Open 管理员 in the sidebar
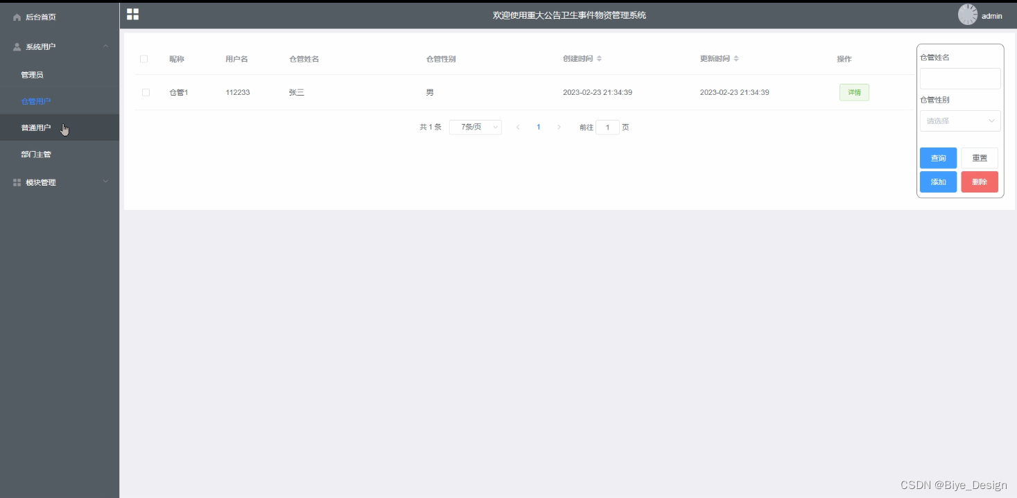Image resolution: width=1017 pixels, height=498 pixels. coord(60,75)
